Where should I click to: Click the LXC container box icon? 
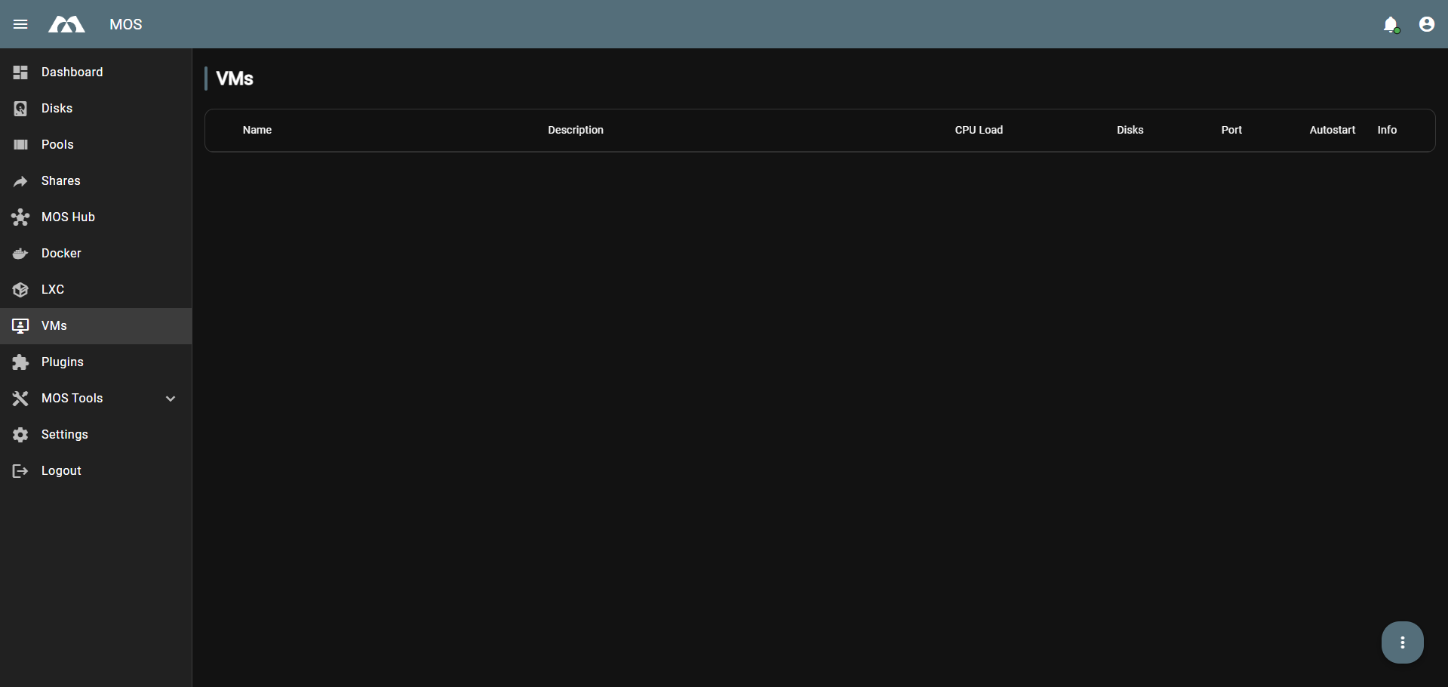click(20, 289)
